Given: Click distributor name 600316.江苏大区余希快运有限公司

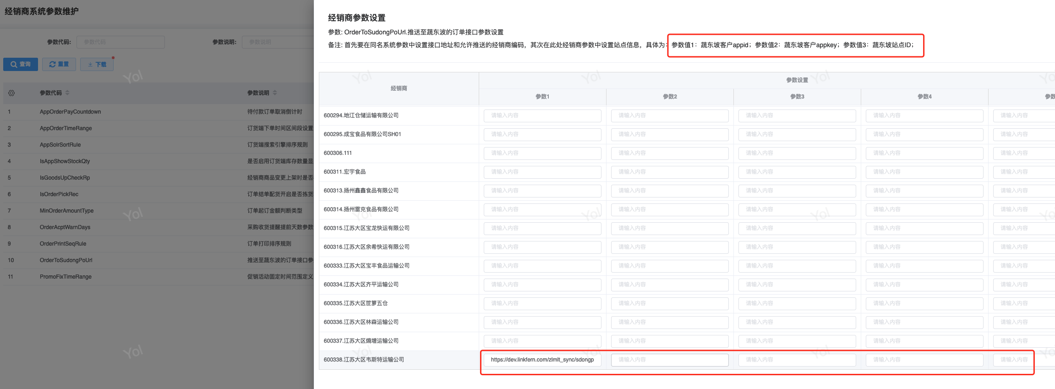Looking at the screenshot, I should [x=366, y=247].
